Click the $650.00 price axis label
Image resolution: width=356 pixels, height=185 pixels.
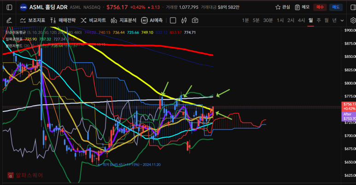[x=350, y=162]
